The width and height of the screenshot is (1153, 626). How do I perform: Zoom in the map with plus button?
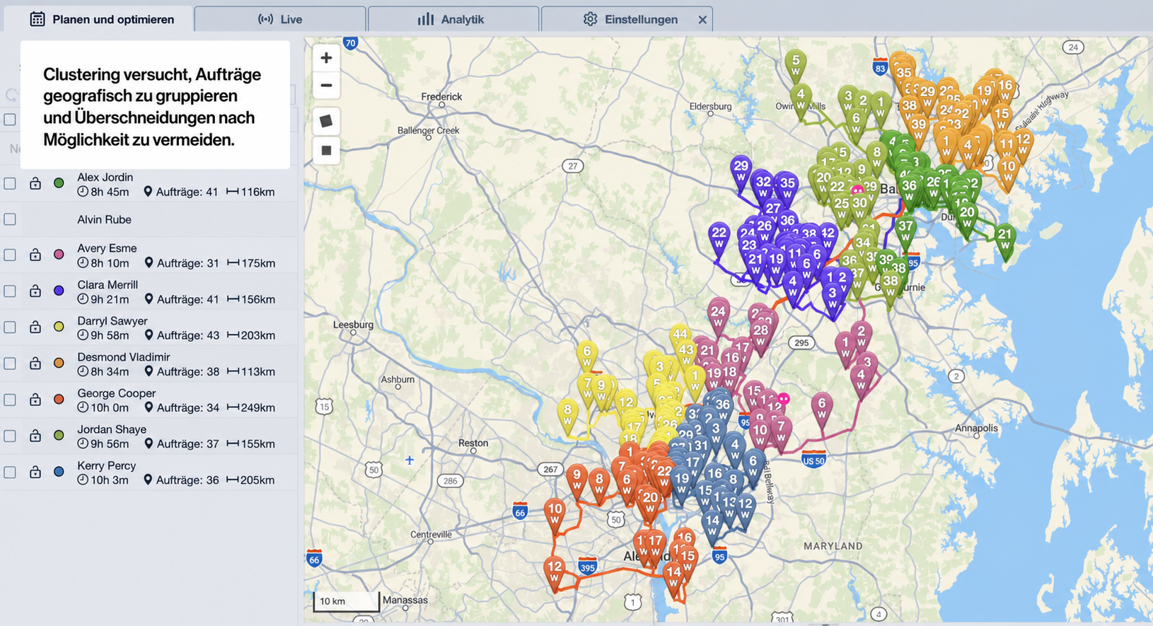pos(326,58)
